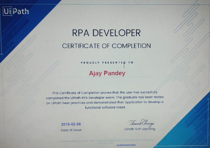The width and height of the screenshot is (210, 148).
Task: Select the name "Ajay Pandey"
Action: pyautogui.click(x=107, y=73)
